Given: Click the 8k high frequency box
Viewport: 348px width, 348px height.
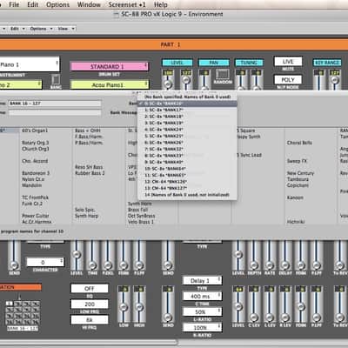Looking at the screenshot, I should pos(90,319).
